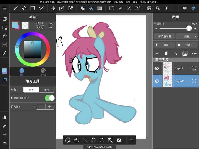Open the color panel from left sidebar

pyautogui.click(x=5, y=71)
